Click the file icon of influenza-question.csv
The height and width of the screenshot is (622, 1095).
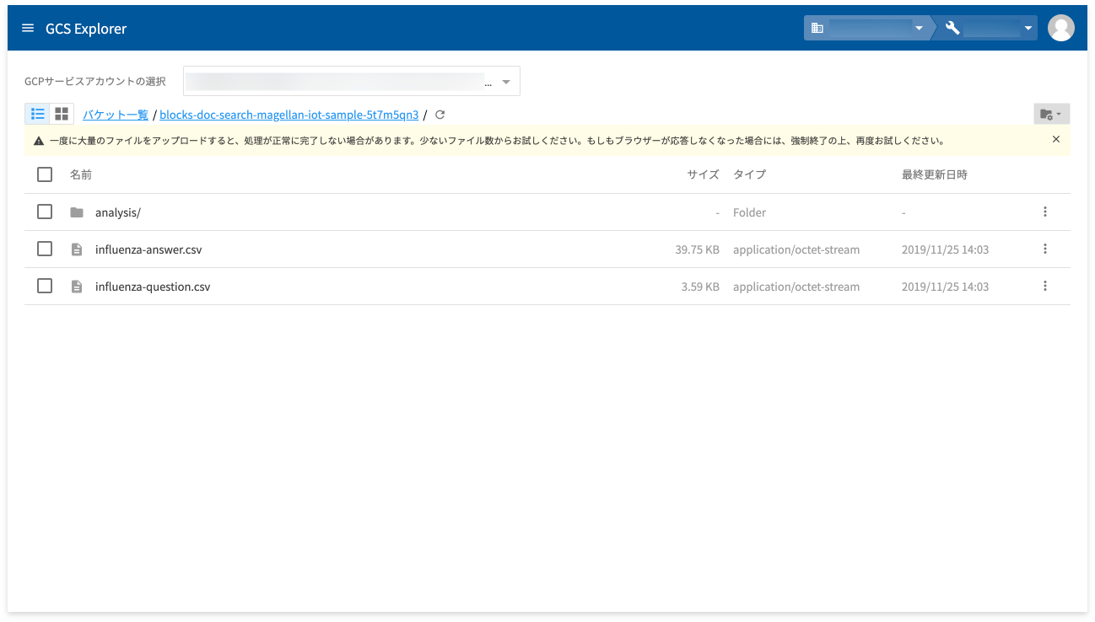(77, 287)
